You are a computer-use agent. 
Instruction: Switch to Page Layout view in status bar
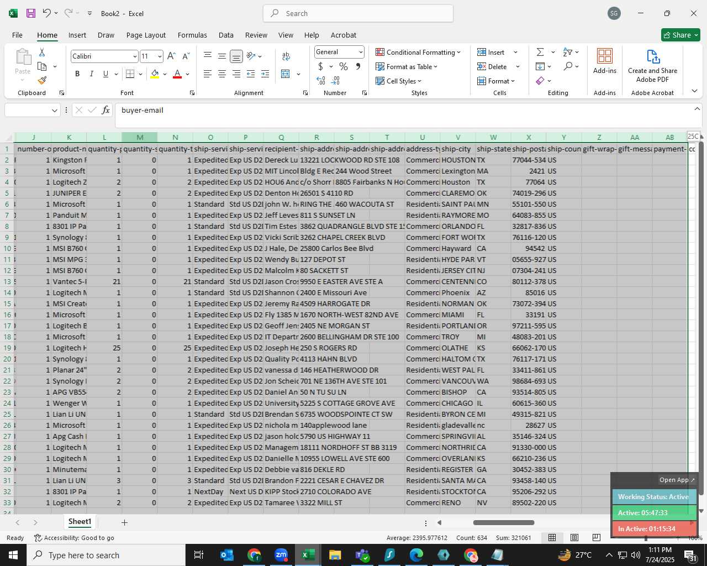(574, 537)
